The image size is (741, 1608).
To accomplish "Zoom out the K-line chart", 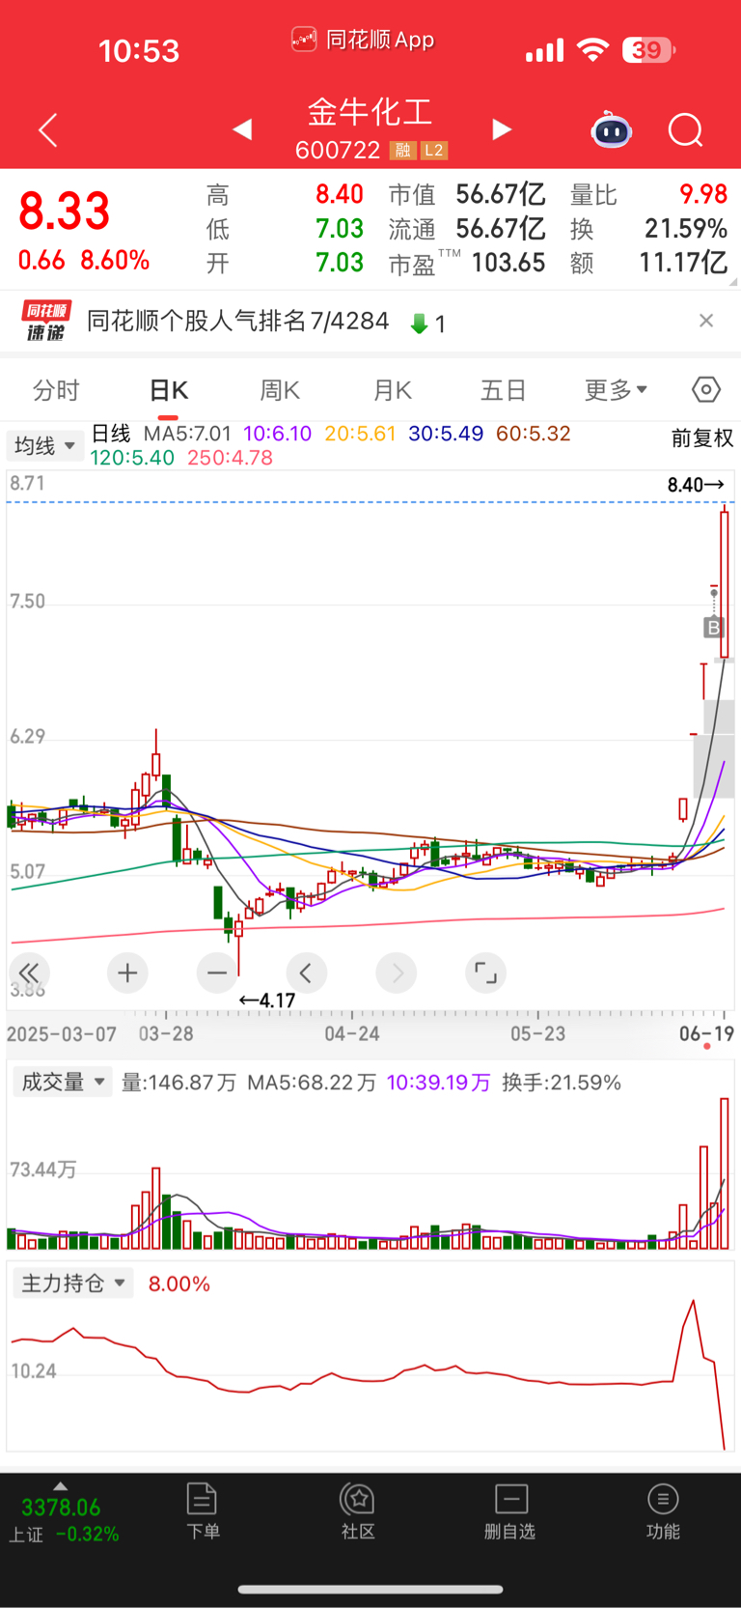I will click(x=217, y=973).
